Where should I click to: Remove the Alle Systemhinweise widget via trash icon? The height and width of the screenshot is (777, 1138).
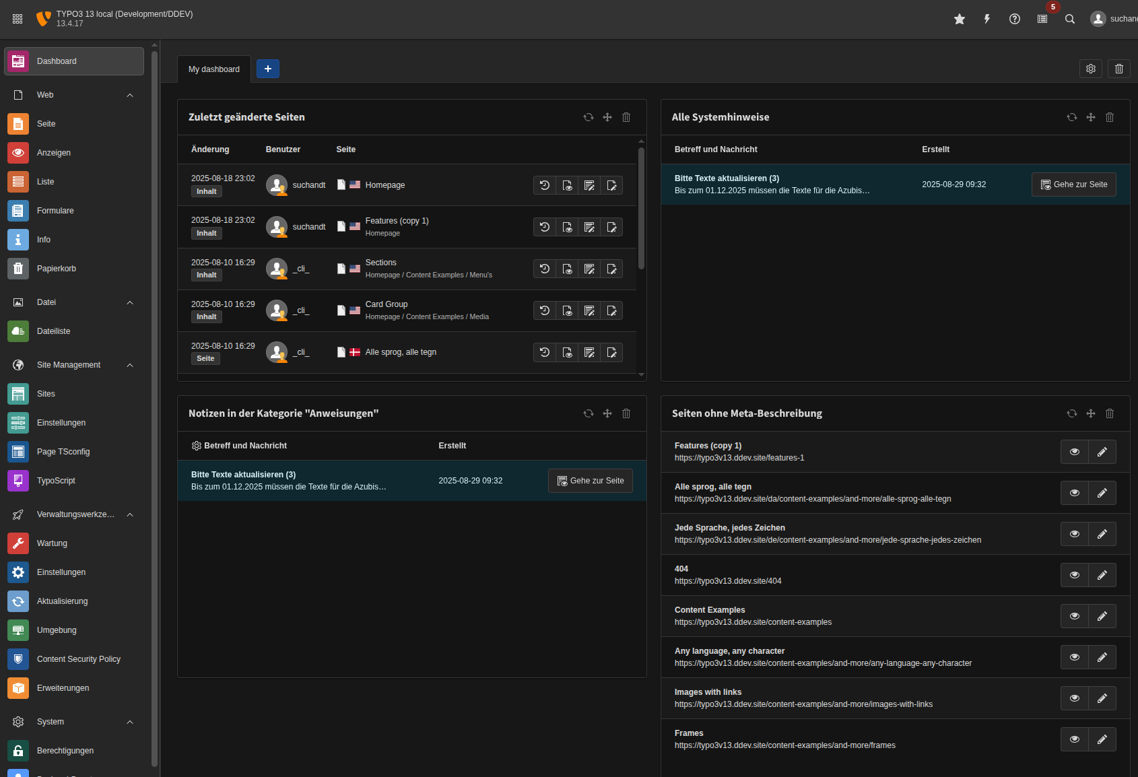pyautogui.click(x=1110, y=117)
